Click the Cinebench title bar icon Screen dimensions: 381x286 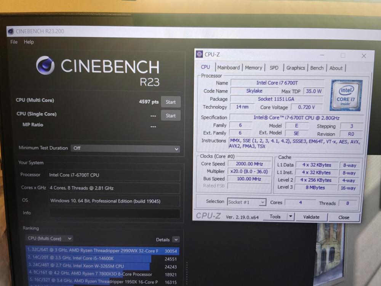[x=11, y=31]
